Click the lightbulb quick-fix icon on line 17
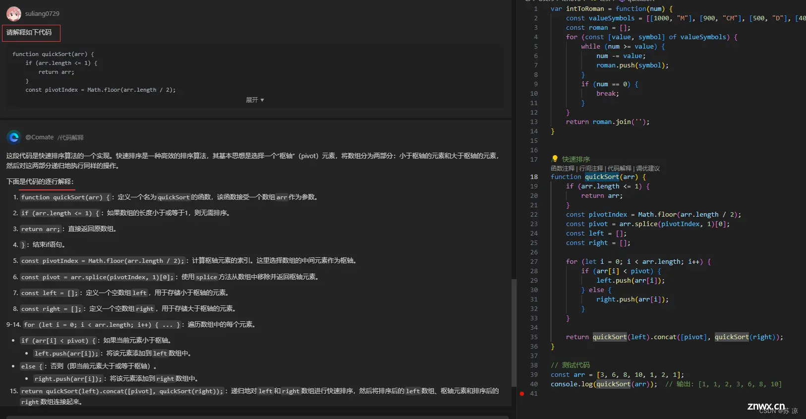806x419 pixels. pos(555,159)
